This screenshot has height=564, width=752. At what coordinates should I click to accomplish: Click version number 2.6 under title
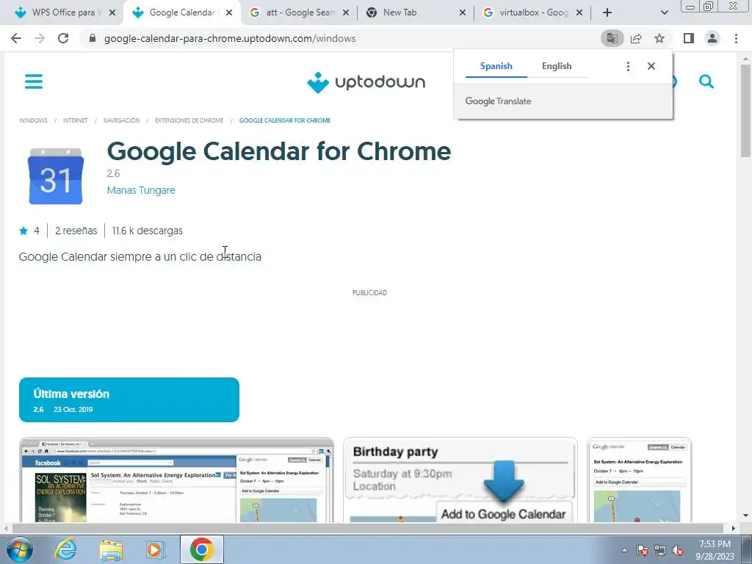click(113, 173)
